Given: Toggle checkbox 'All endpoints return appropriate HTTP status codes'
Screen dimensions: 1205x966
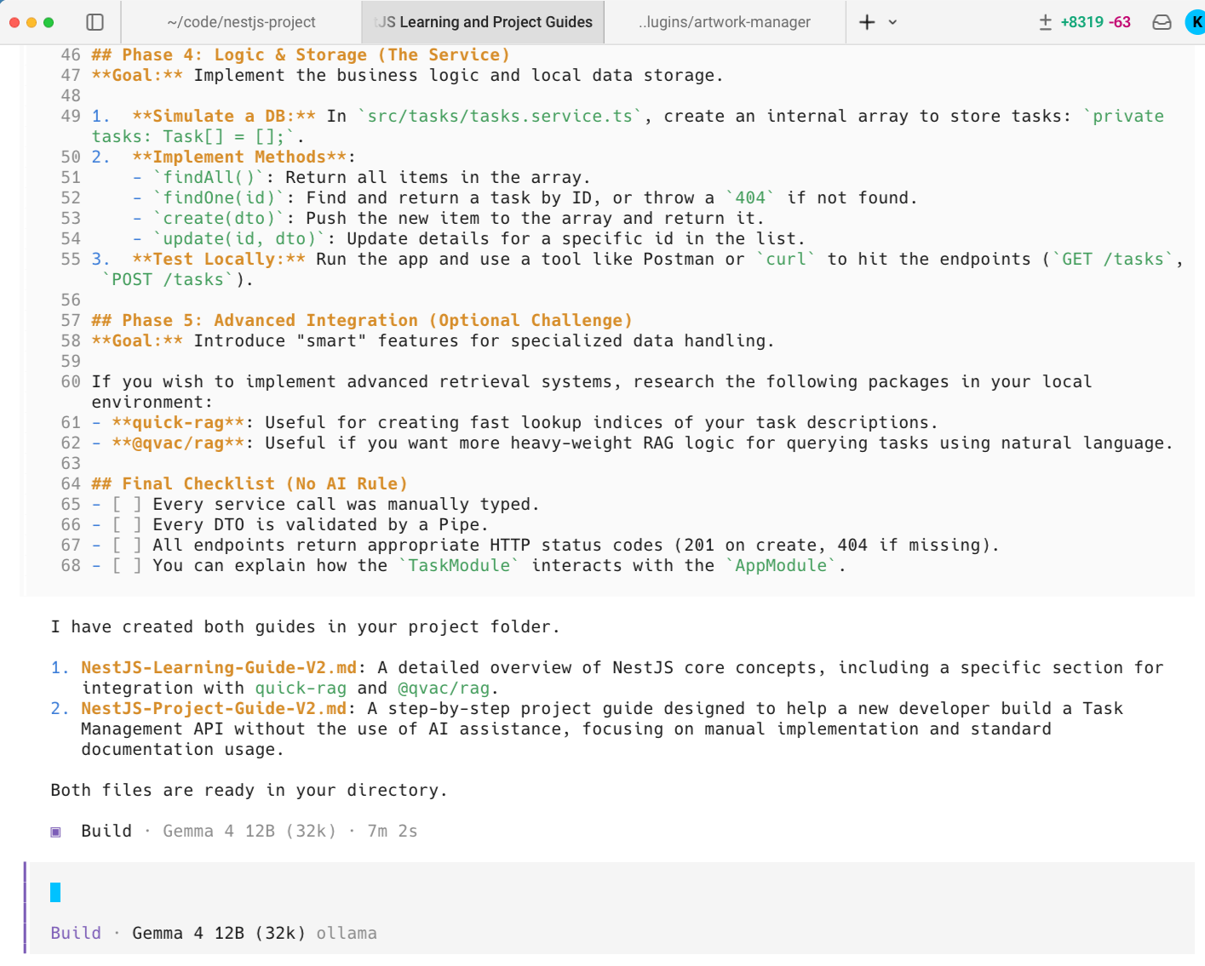Looking at the screenshot, I should [x=127, y=545].
